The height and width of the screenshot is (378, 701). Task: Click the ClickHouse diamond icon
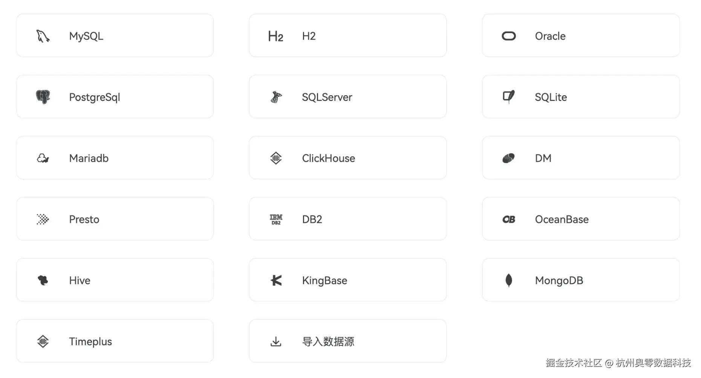pos(276,158)
